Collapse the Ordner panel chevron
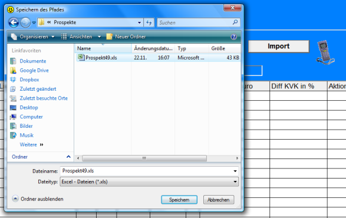Screen dimensions: 346x218 (x=68, y=157)
